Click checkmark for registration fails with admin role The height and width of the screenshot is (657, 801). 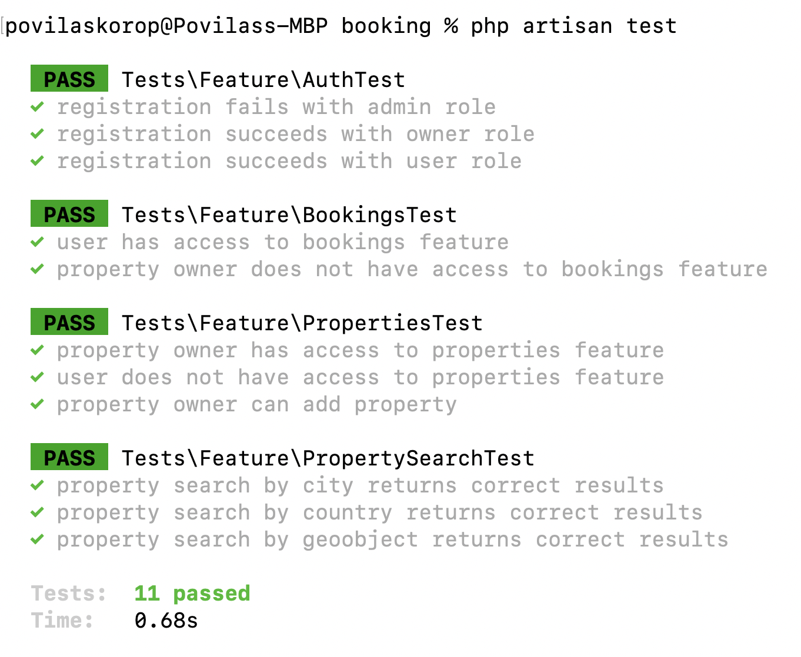tap(37, 106)
